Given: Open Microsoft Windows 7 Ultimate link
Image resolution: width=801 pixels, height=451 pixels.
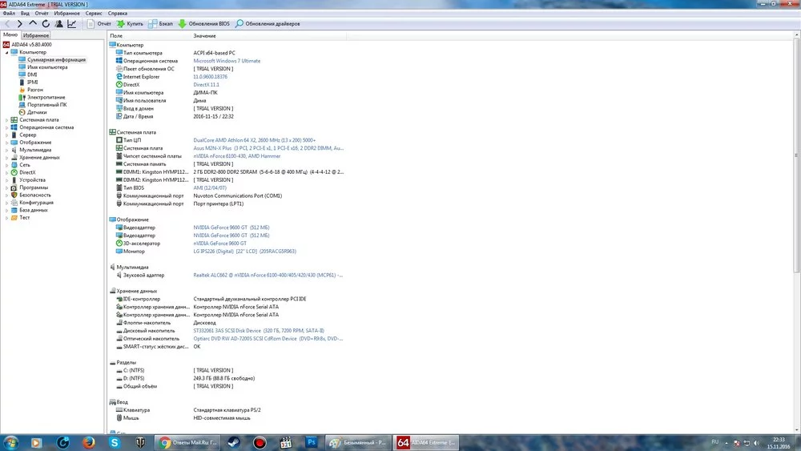Looking at the screenshot, I should [227, 61].
